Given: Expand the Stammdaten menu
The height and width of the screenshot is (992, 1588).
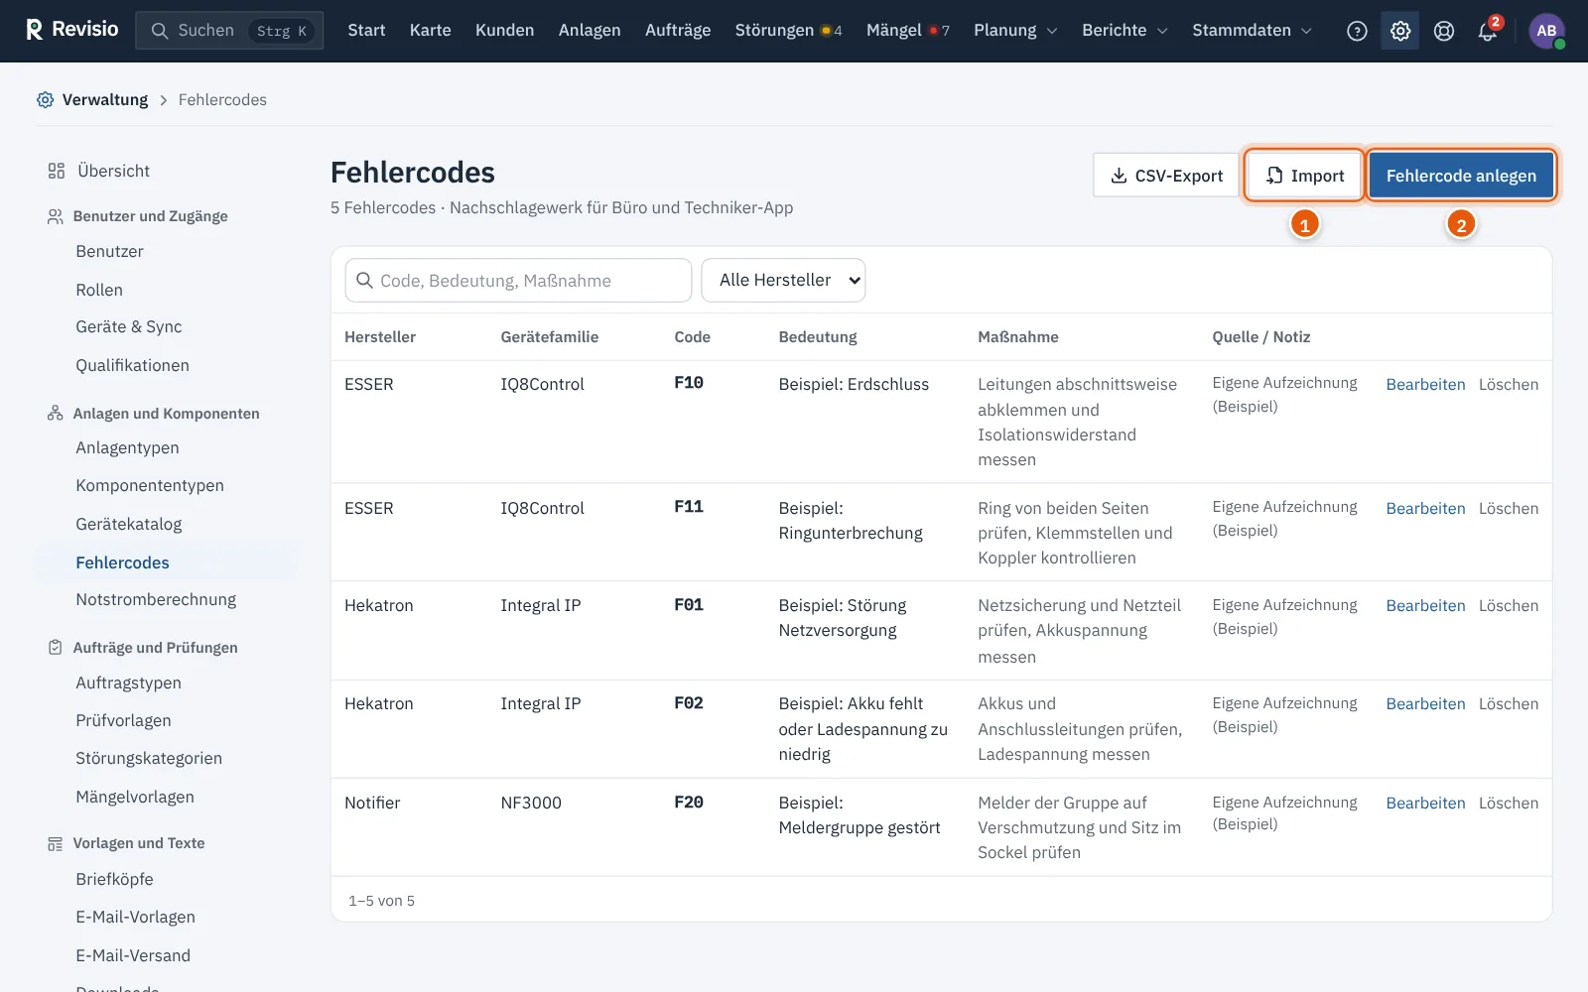Looking at the screenshot, I should point(1252,31).
